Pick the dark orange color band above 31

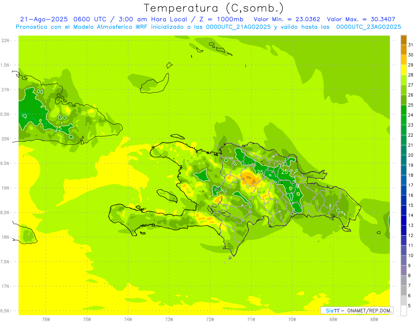click(x=404, y=40)
